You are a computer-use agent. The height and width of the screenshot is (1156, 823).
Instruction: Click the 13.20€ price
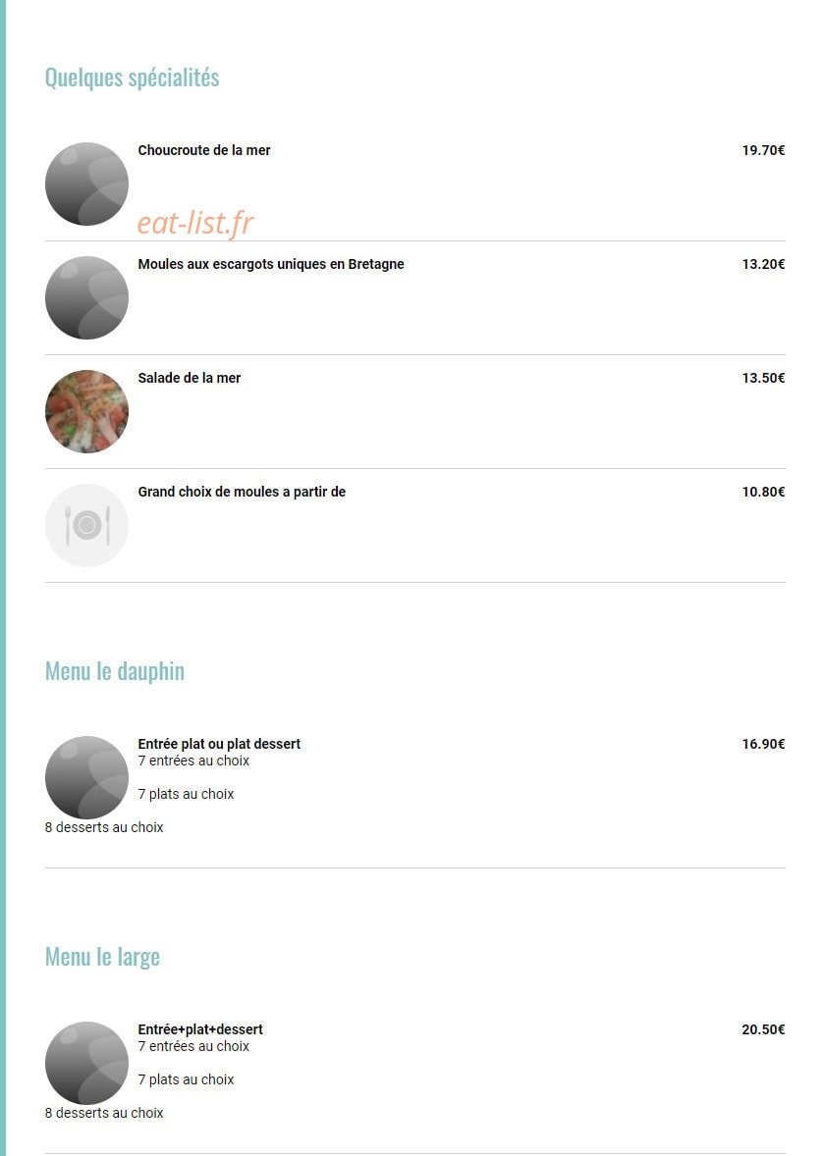(x=763, y=264)
